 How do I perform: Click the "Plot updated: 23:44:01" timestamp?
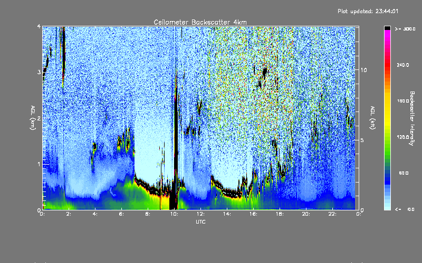pyautogui.click(x=368, y=11)
